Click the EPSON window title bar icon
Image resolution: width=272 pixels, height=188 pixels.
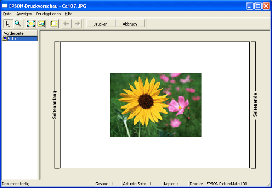pos(5,6)
